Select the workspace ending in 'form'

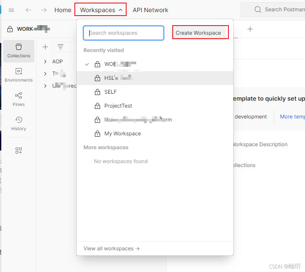155,120
